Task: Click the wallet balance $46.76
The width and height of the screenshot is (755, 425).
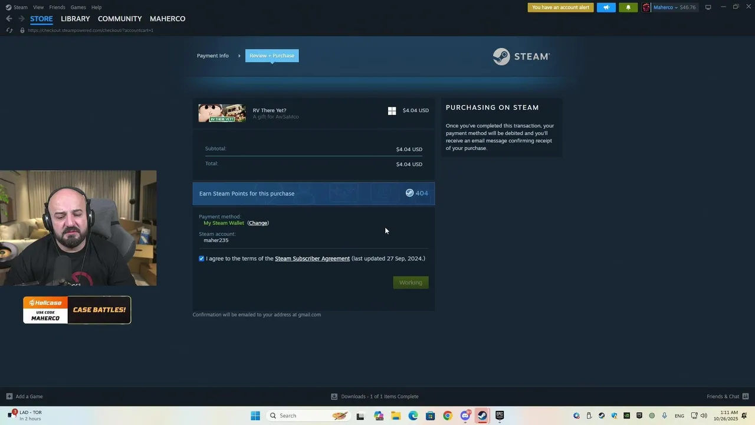Action: coord(688,8)
